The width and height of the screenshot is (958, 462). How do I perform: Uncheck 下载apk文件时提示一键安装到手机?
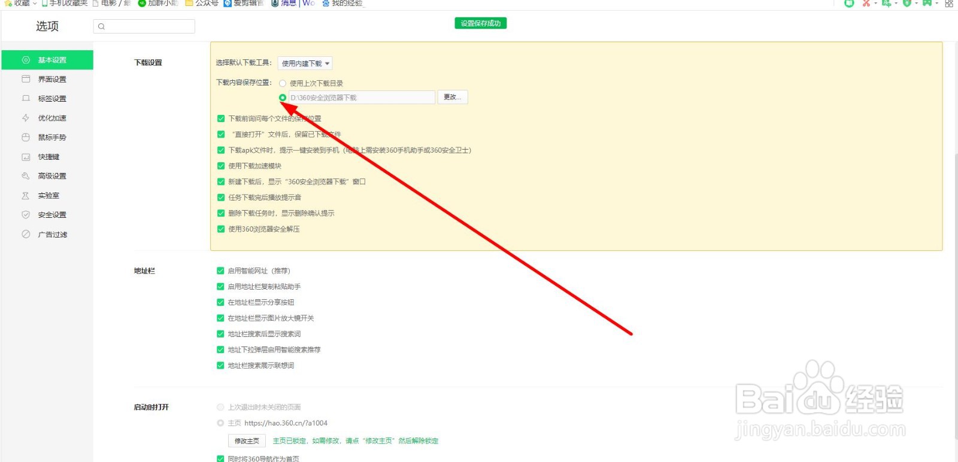[x=221, y=150]
